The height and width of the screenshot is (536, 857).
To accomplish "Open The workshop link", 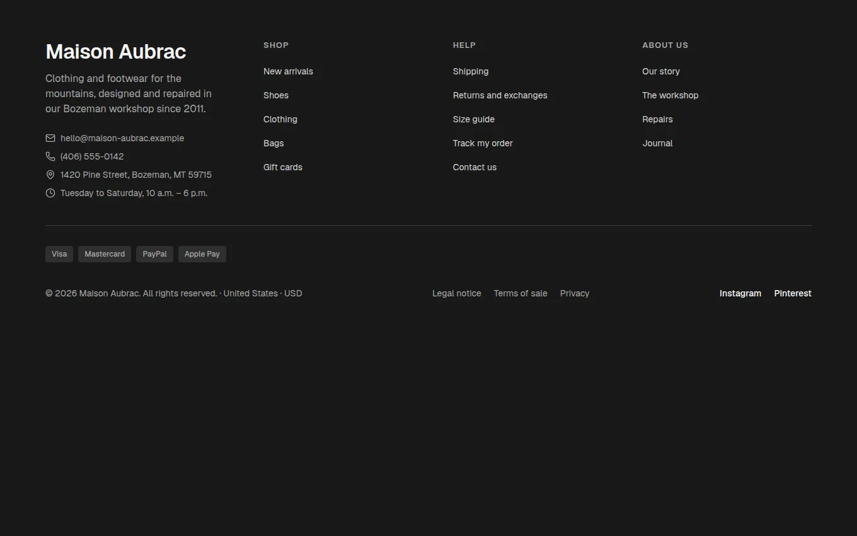I will (670, 95).
